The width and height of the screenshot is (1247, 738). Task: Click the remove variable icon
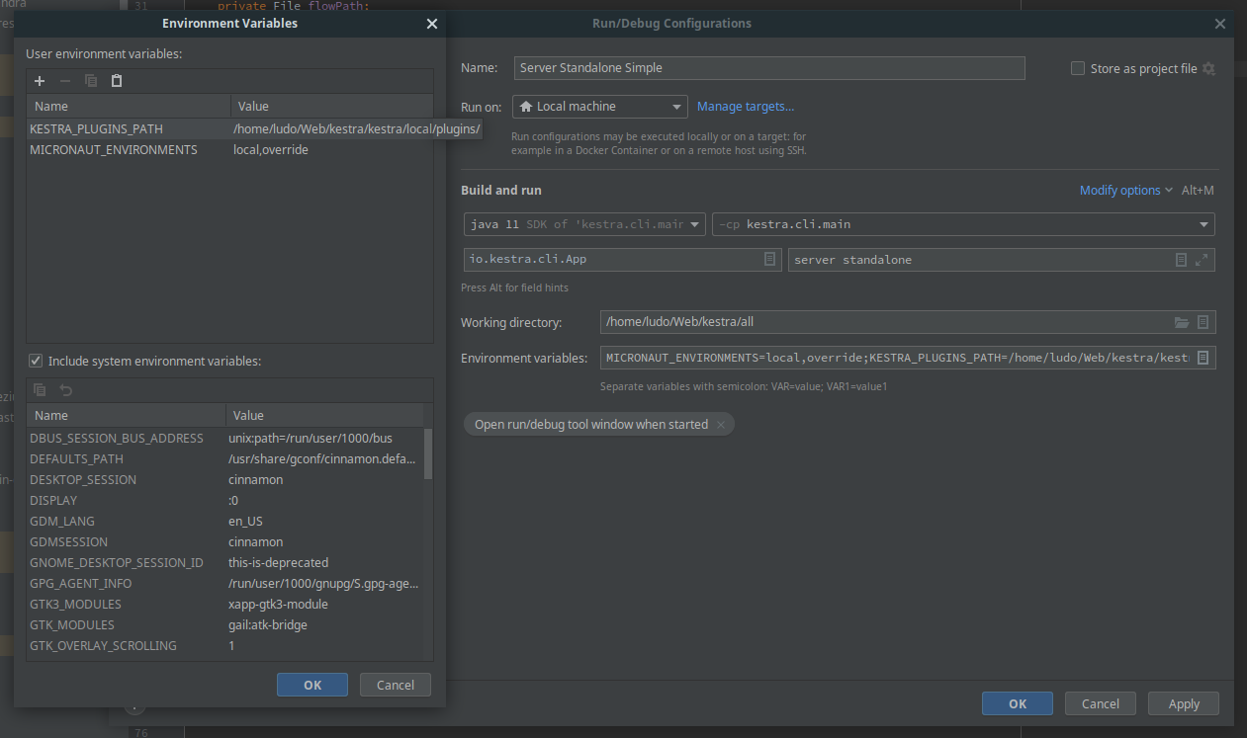point(64,80)
